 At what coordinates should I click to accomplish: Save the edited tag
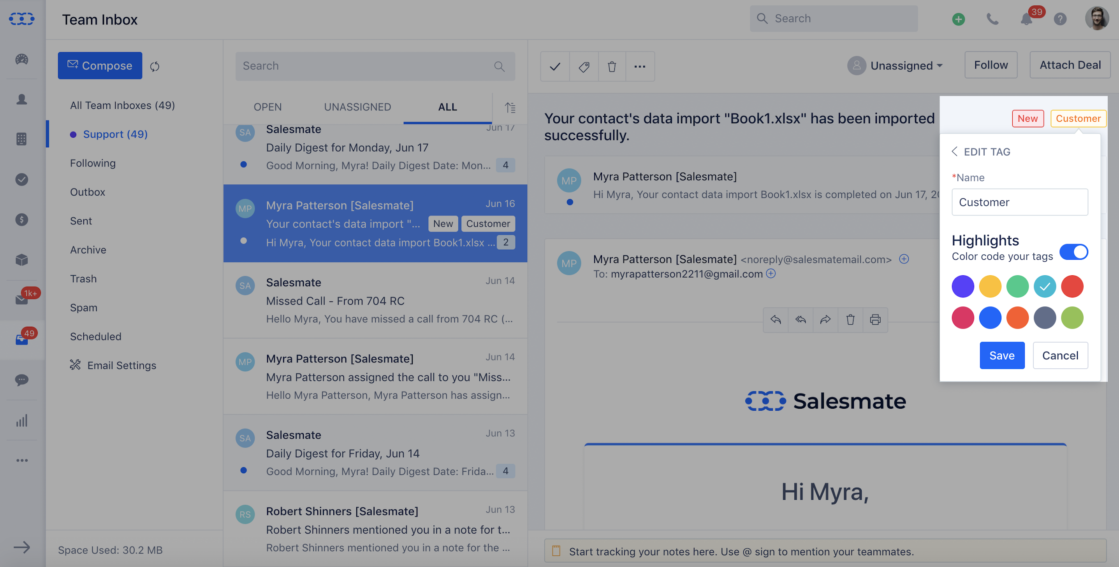click(x=1002, y=356)
